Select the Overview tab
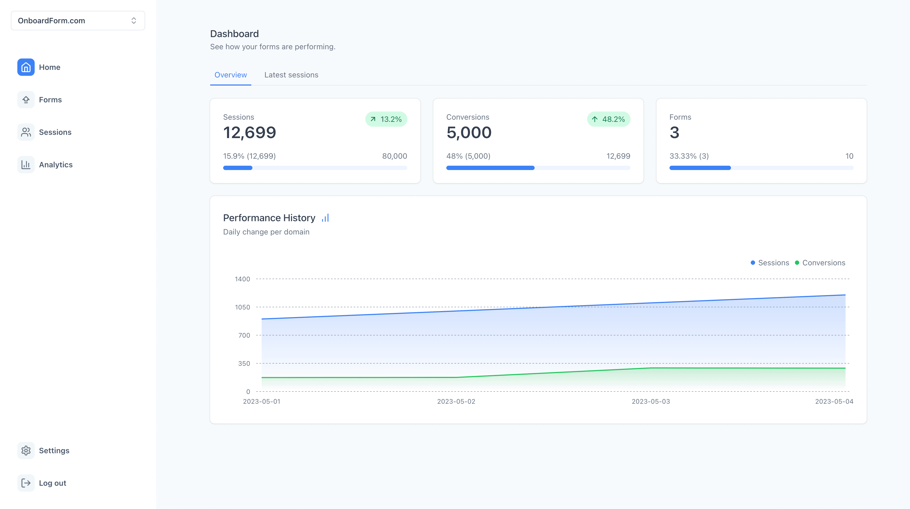Screen dimensions: 910x509 tap(230, 75)
